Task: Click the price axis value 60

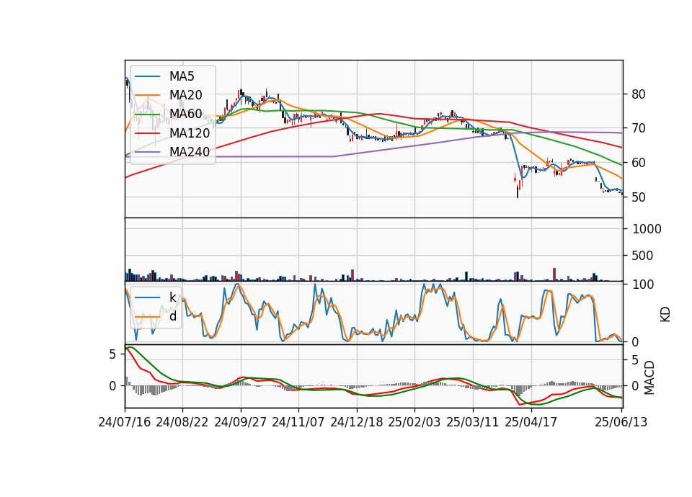Action: 638,163
